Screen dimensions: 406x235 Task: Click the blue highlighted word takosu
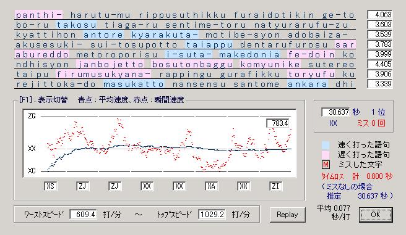tap(76, 25)
